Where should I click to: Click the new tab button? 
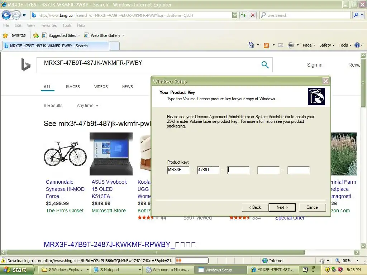114,46
